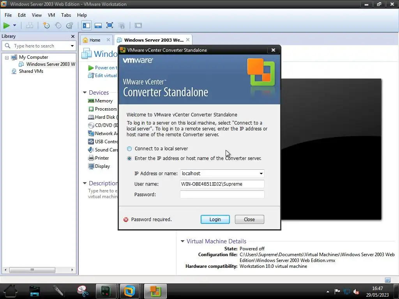Click Power on this virtual machine link
Viewport: 399px width, 299px height.
tap(106, 68)
